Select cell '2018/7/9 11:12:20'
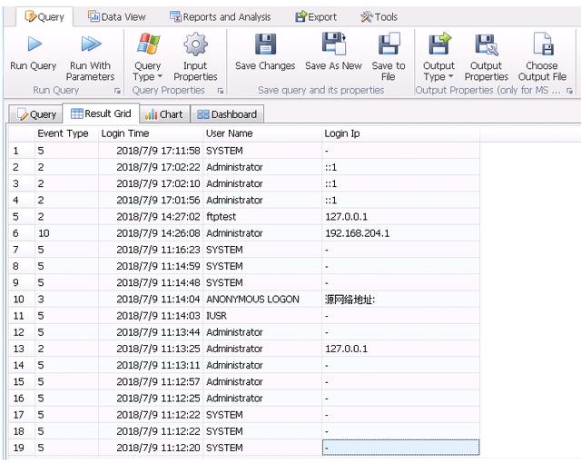The width and height of the screenshot is (581, 463). point(151,448)
